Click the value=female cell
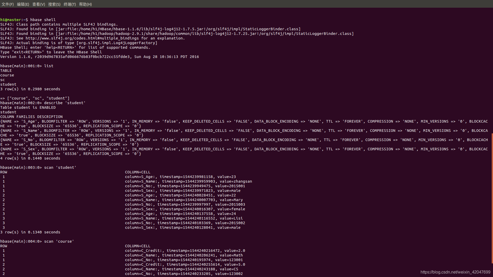This screenshot has width=493, height=277. click(x=231, y=209)
